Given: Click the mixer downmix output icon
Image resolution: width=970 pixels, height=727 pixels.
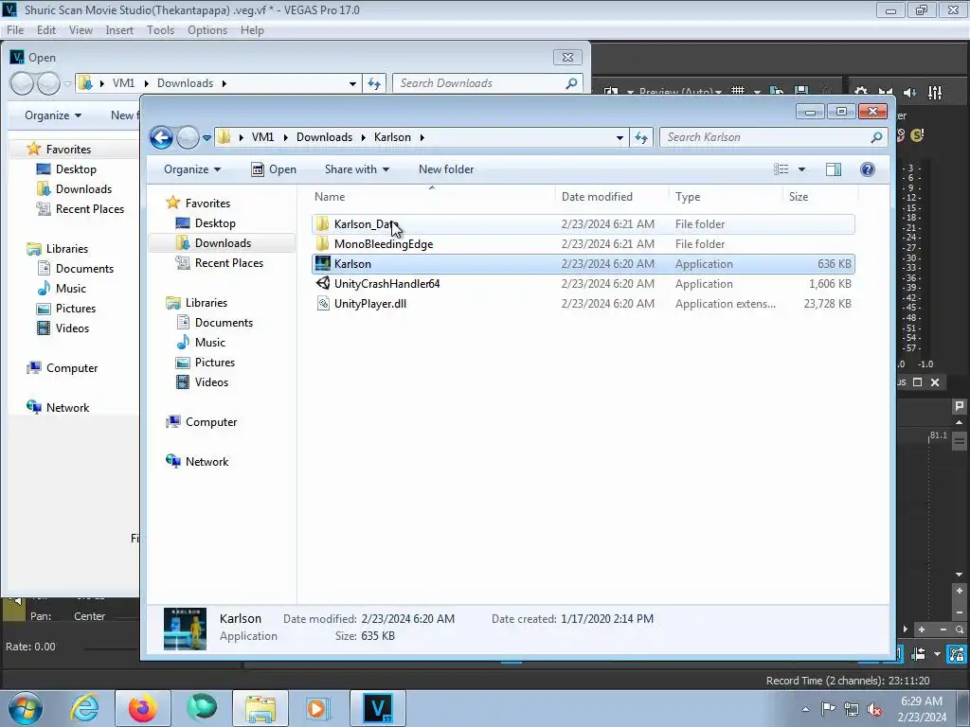Looking at the screenshot, I should click(886, 93).
